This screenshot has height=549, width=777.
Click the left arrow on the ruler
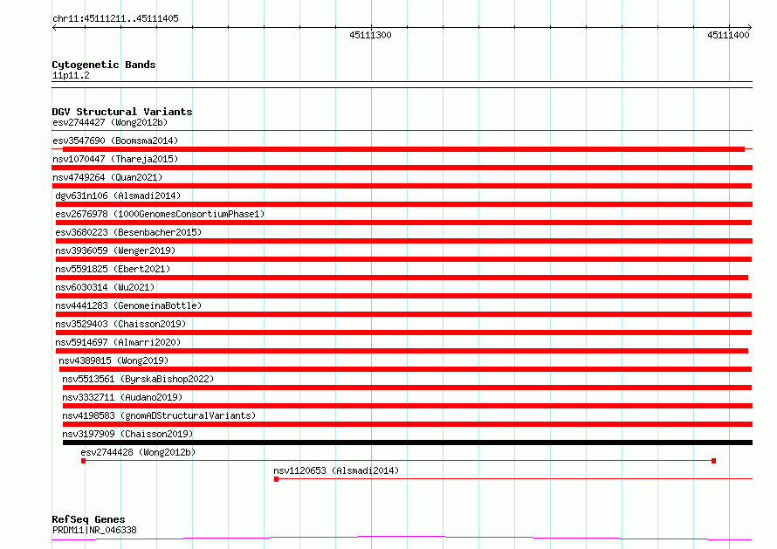coord(55,27)
